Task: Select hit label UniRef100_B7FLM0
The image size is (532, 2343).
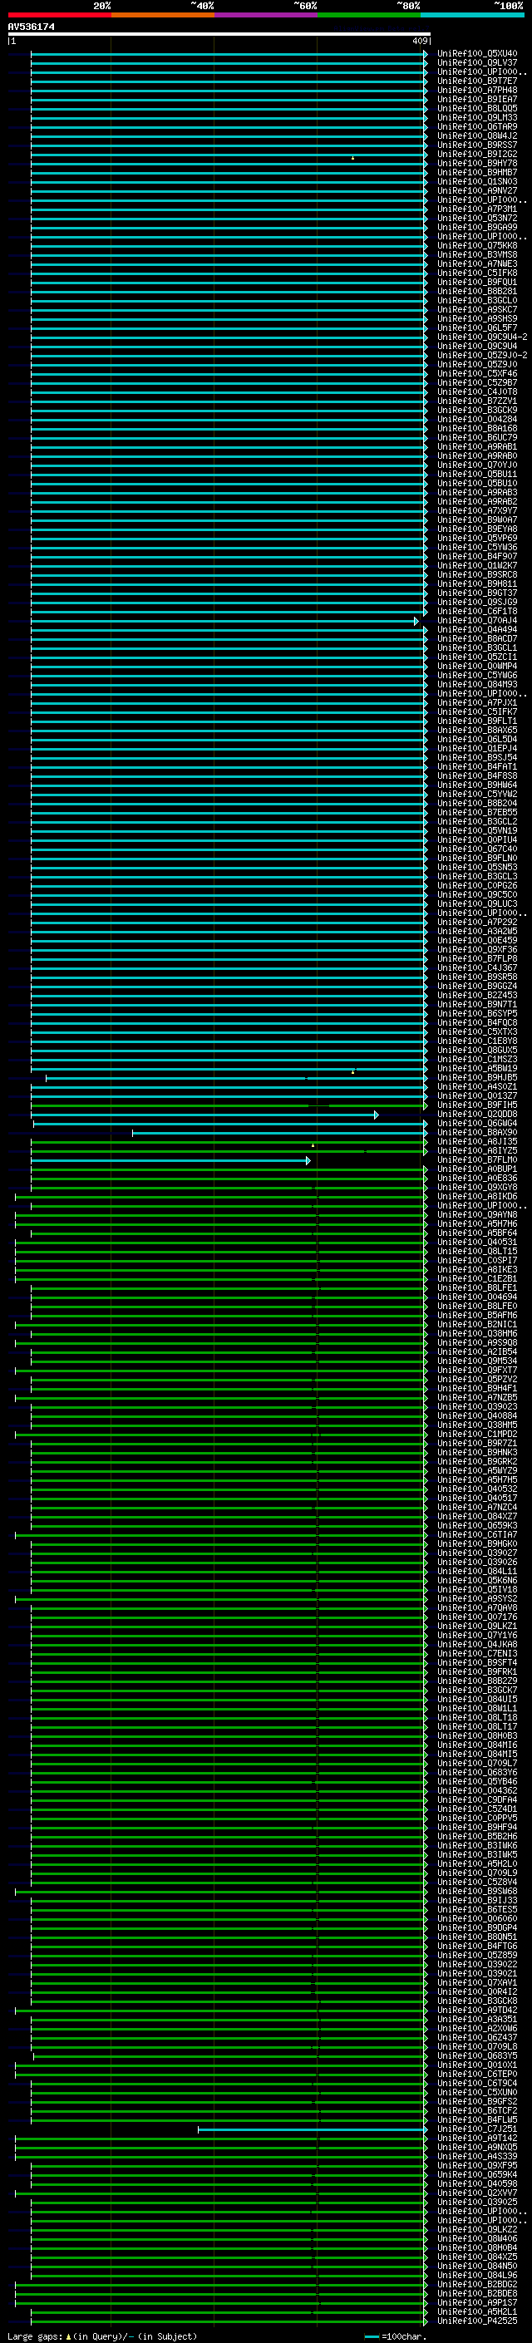Action: tap(476, 1160)
